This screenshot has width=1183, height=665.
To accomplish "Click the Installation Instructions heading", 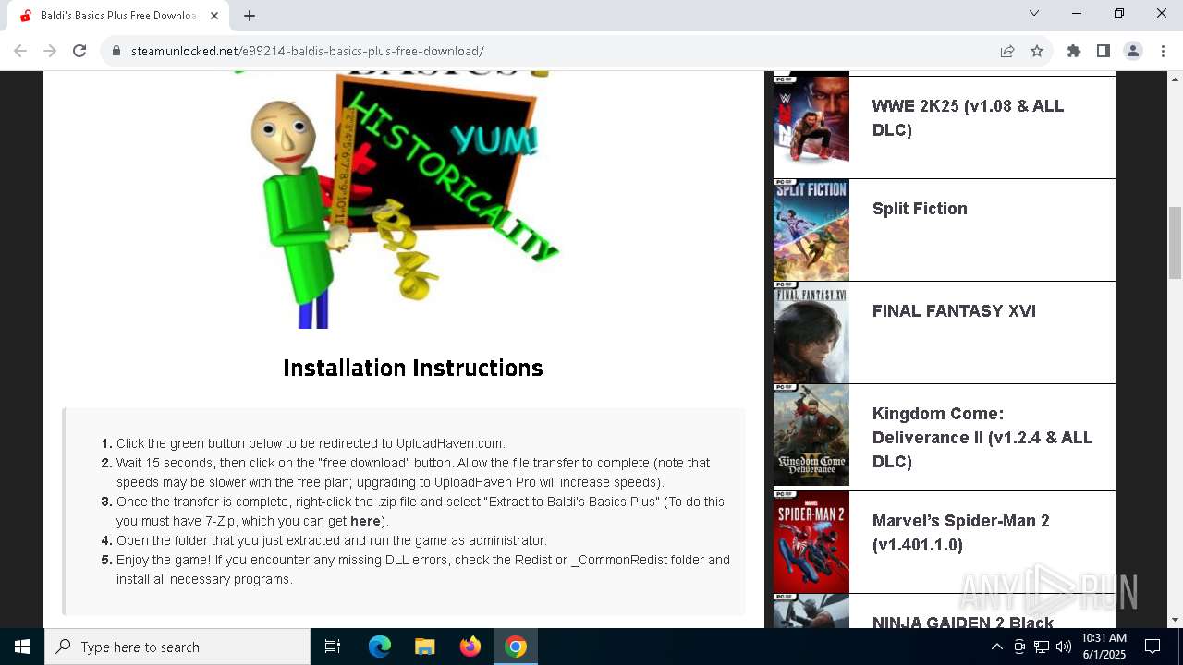I will coord(413,368).
